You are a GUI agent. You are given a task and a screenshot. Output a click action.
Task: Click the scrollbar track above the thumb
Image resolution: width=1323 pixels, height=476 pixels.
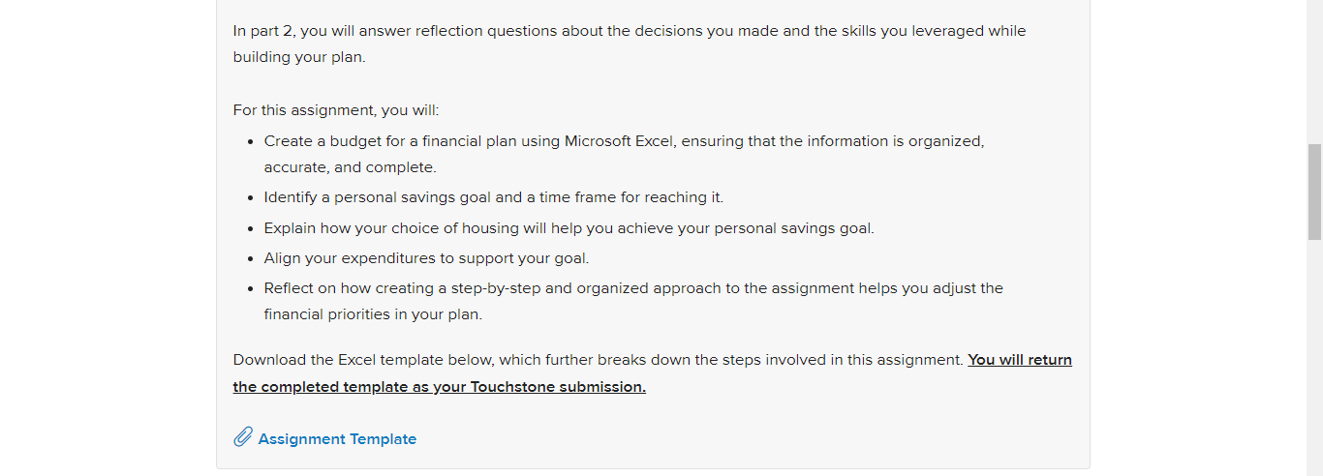tap(1314, 72)
